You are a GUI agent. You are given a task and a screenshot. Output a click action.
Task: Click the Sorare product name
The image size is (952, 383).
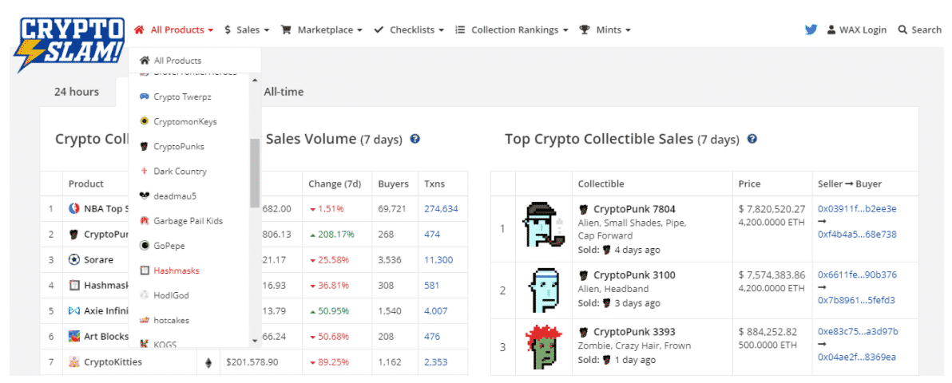(x=98, y=260)
